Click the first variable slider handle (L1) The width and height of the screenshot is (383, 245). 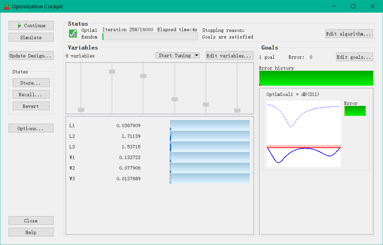tap(81, 110)
